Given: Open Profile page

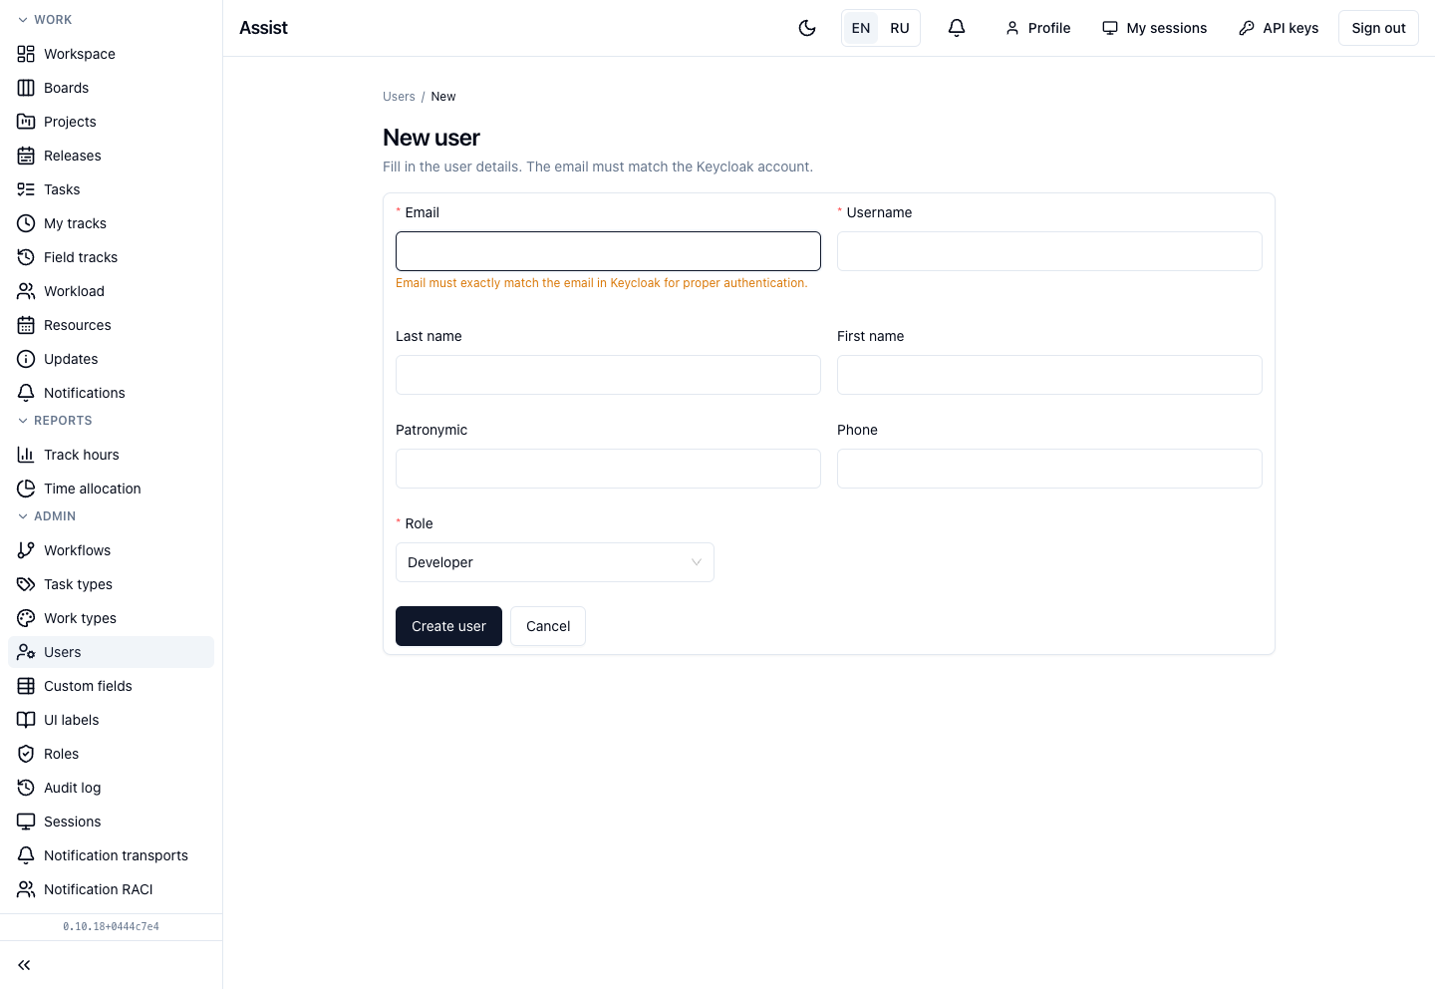Looking at the screenshot, I should pos(1038,28).
